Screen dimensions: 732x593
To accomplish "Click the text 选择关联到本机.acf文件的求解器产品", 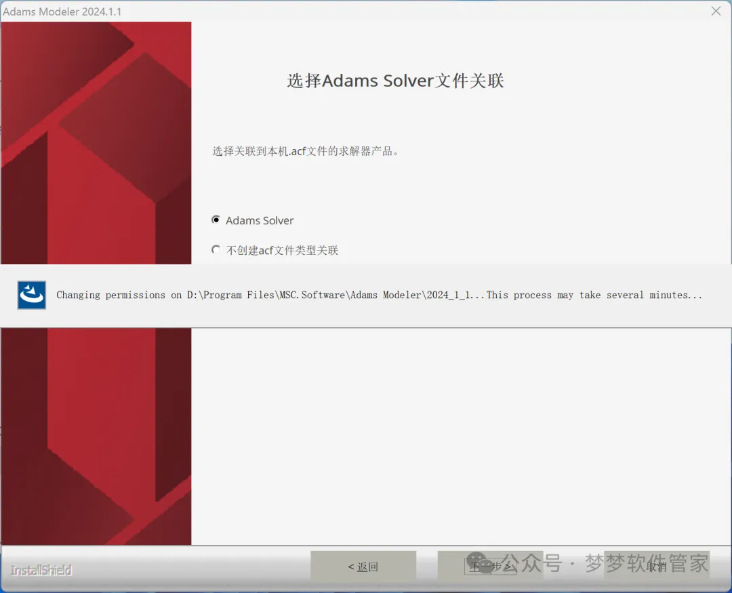I will click(305, 151).
